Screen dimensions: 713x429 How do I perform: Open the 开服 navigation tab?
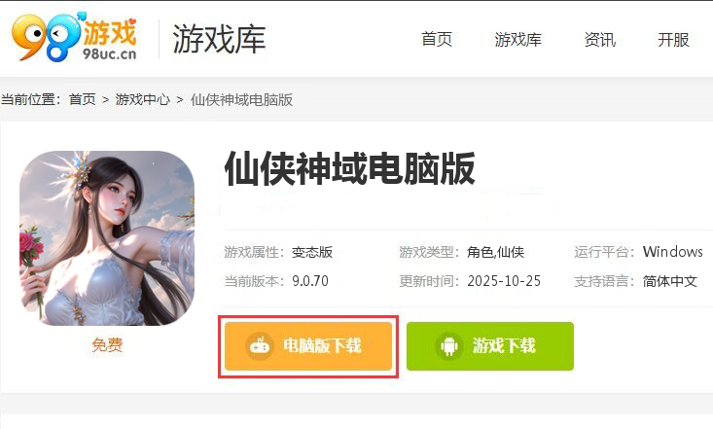[673, 40]
